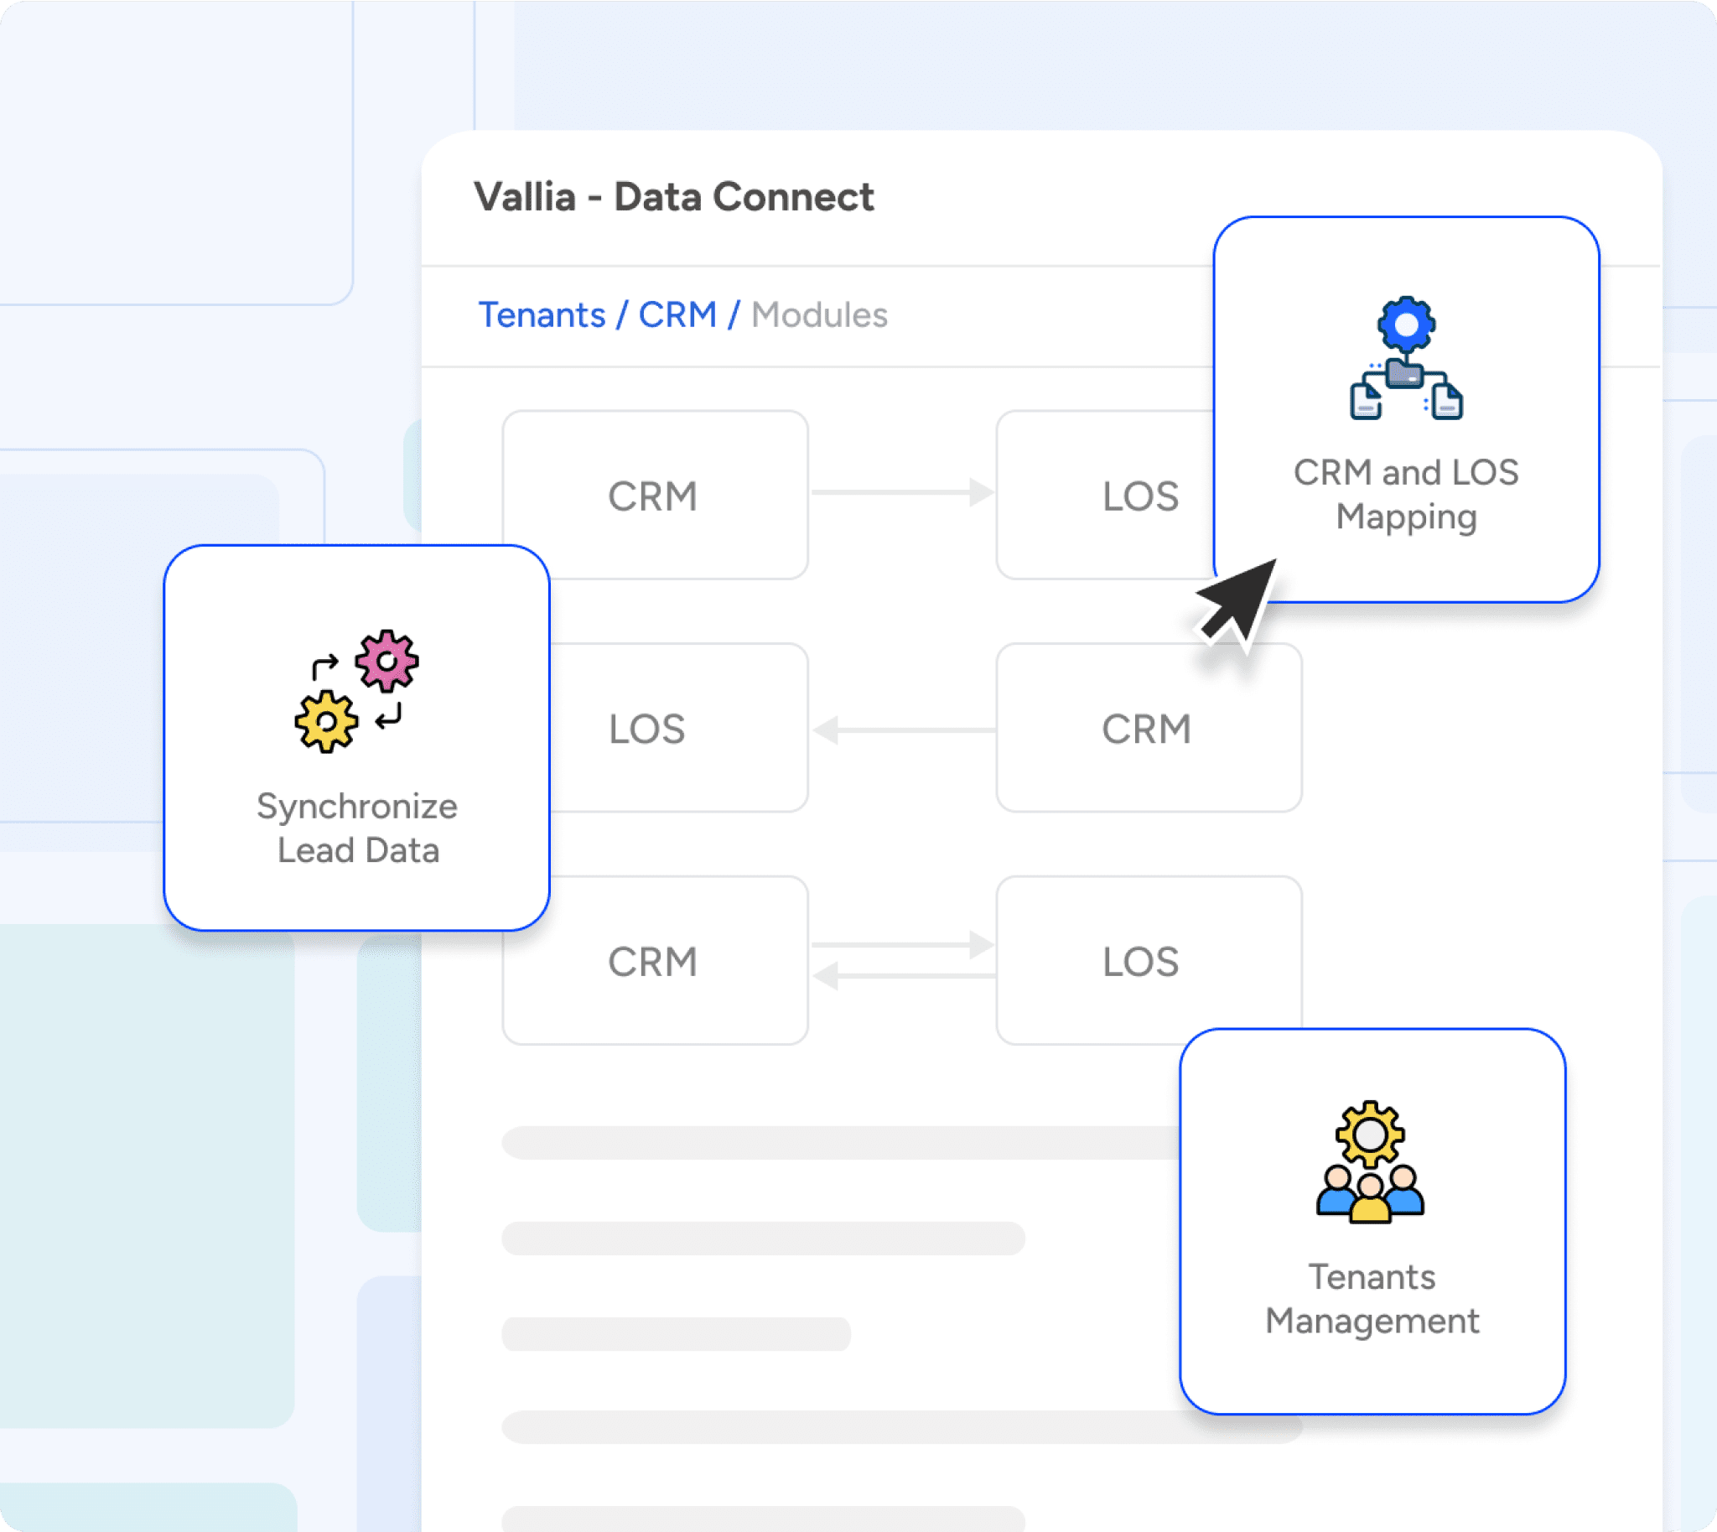
Task: Select the top-left CRM box
Action: (654, 496)
